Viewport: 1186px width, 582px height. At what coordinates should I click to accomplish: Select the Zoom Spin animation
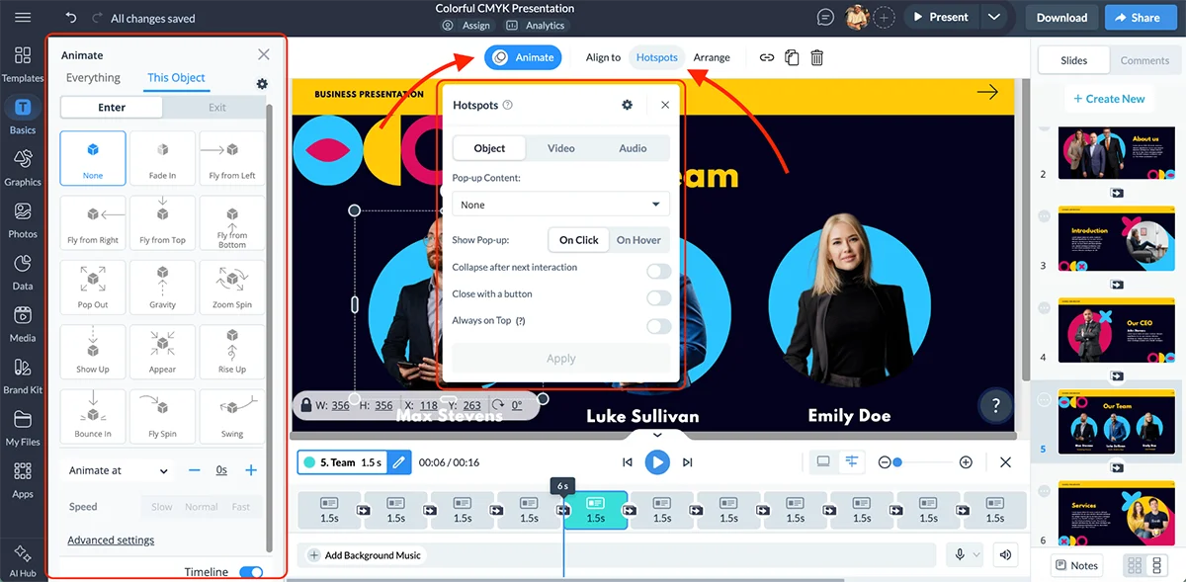click(x=232, y=287)
